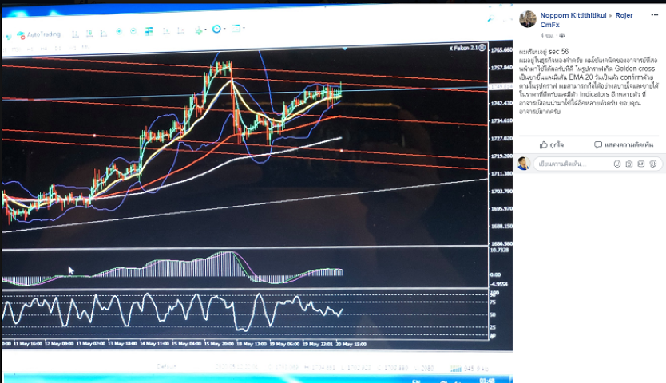Viewport: 666px width, 383px height.
Task: Click time label '18 May 13:00'
Action: 252,344
